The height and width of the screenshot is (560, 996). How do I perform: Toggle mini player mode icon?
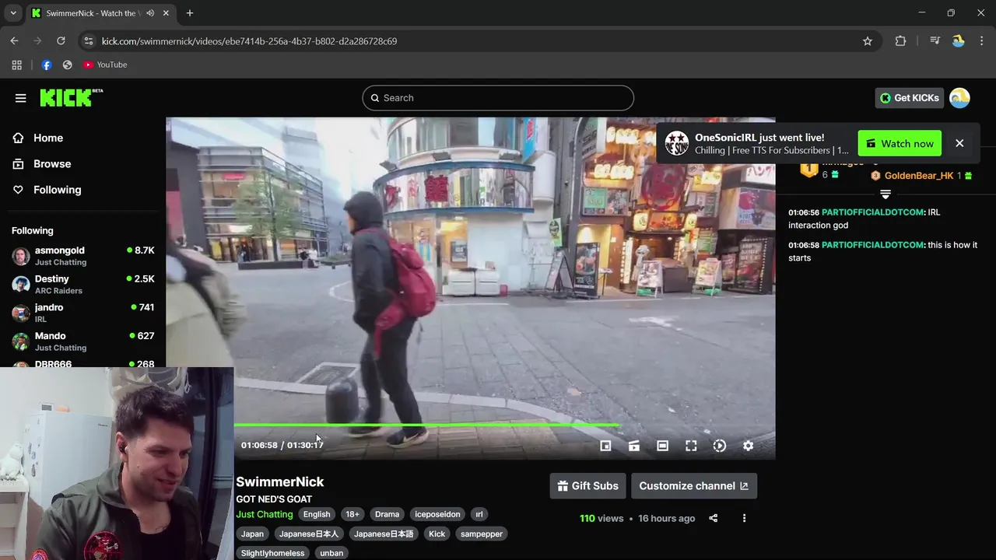point(605,446)
